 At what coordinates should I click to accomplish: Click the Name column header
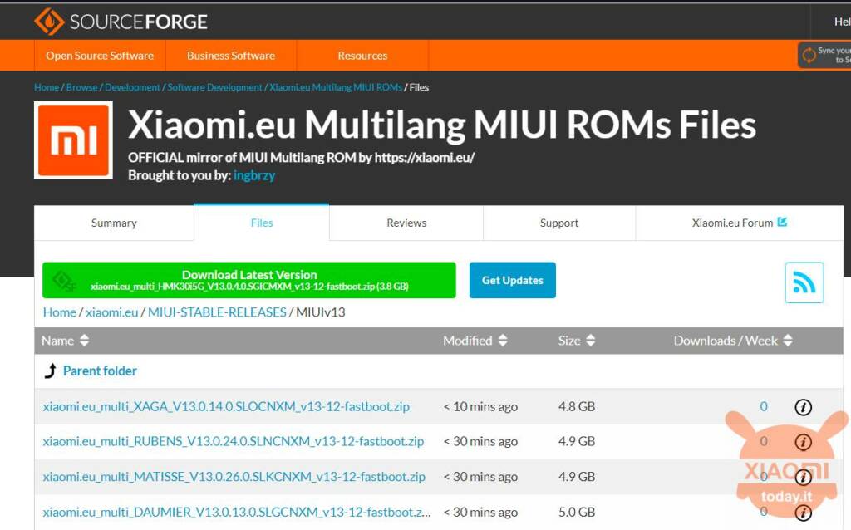(x=58, y=341)
